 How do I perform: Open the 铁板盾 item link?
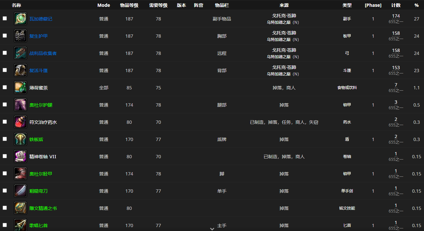(36, 139)
